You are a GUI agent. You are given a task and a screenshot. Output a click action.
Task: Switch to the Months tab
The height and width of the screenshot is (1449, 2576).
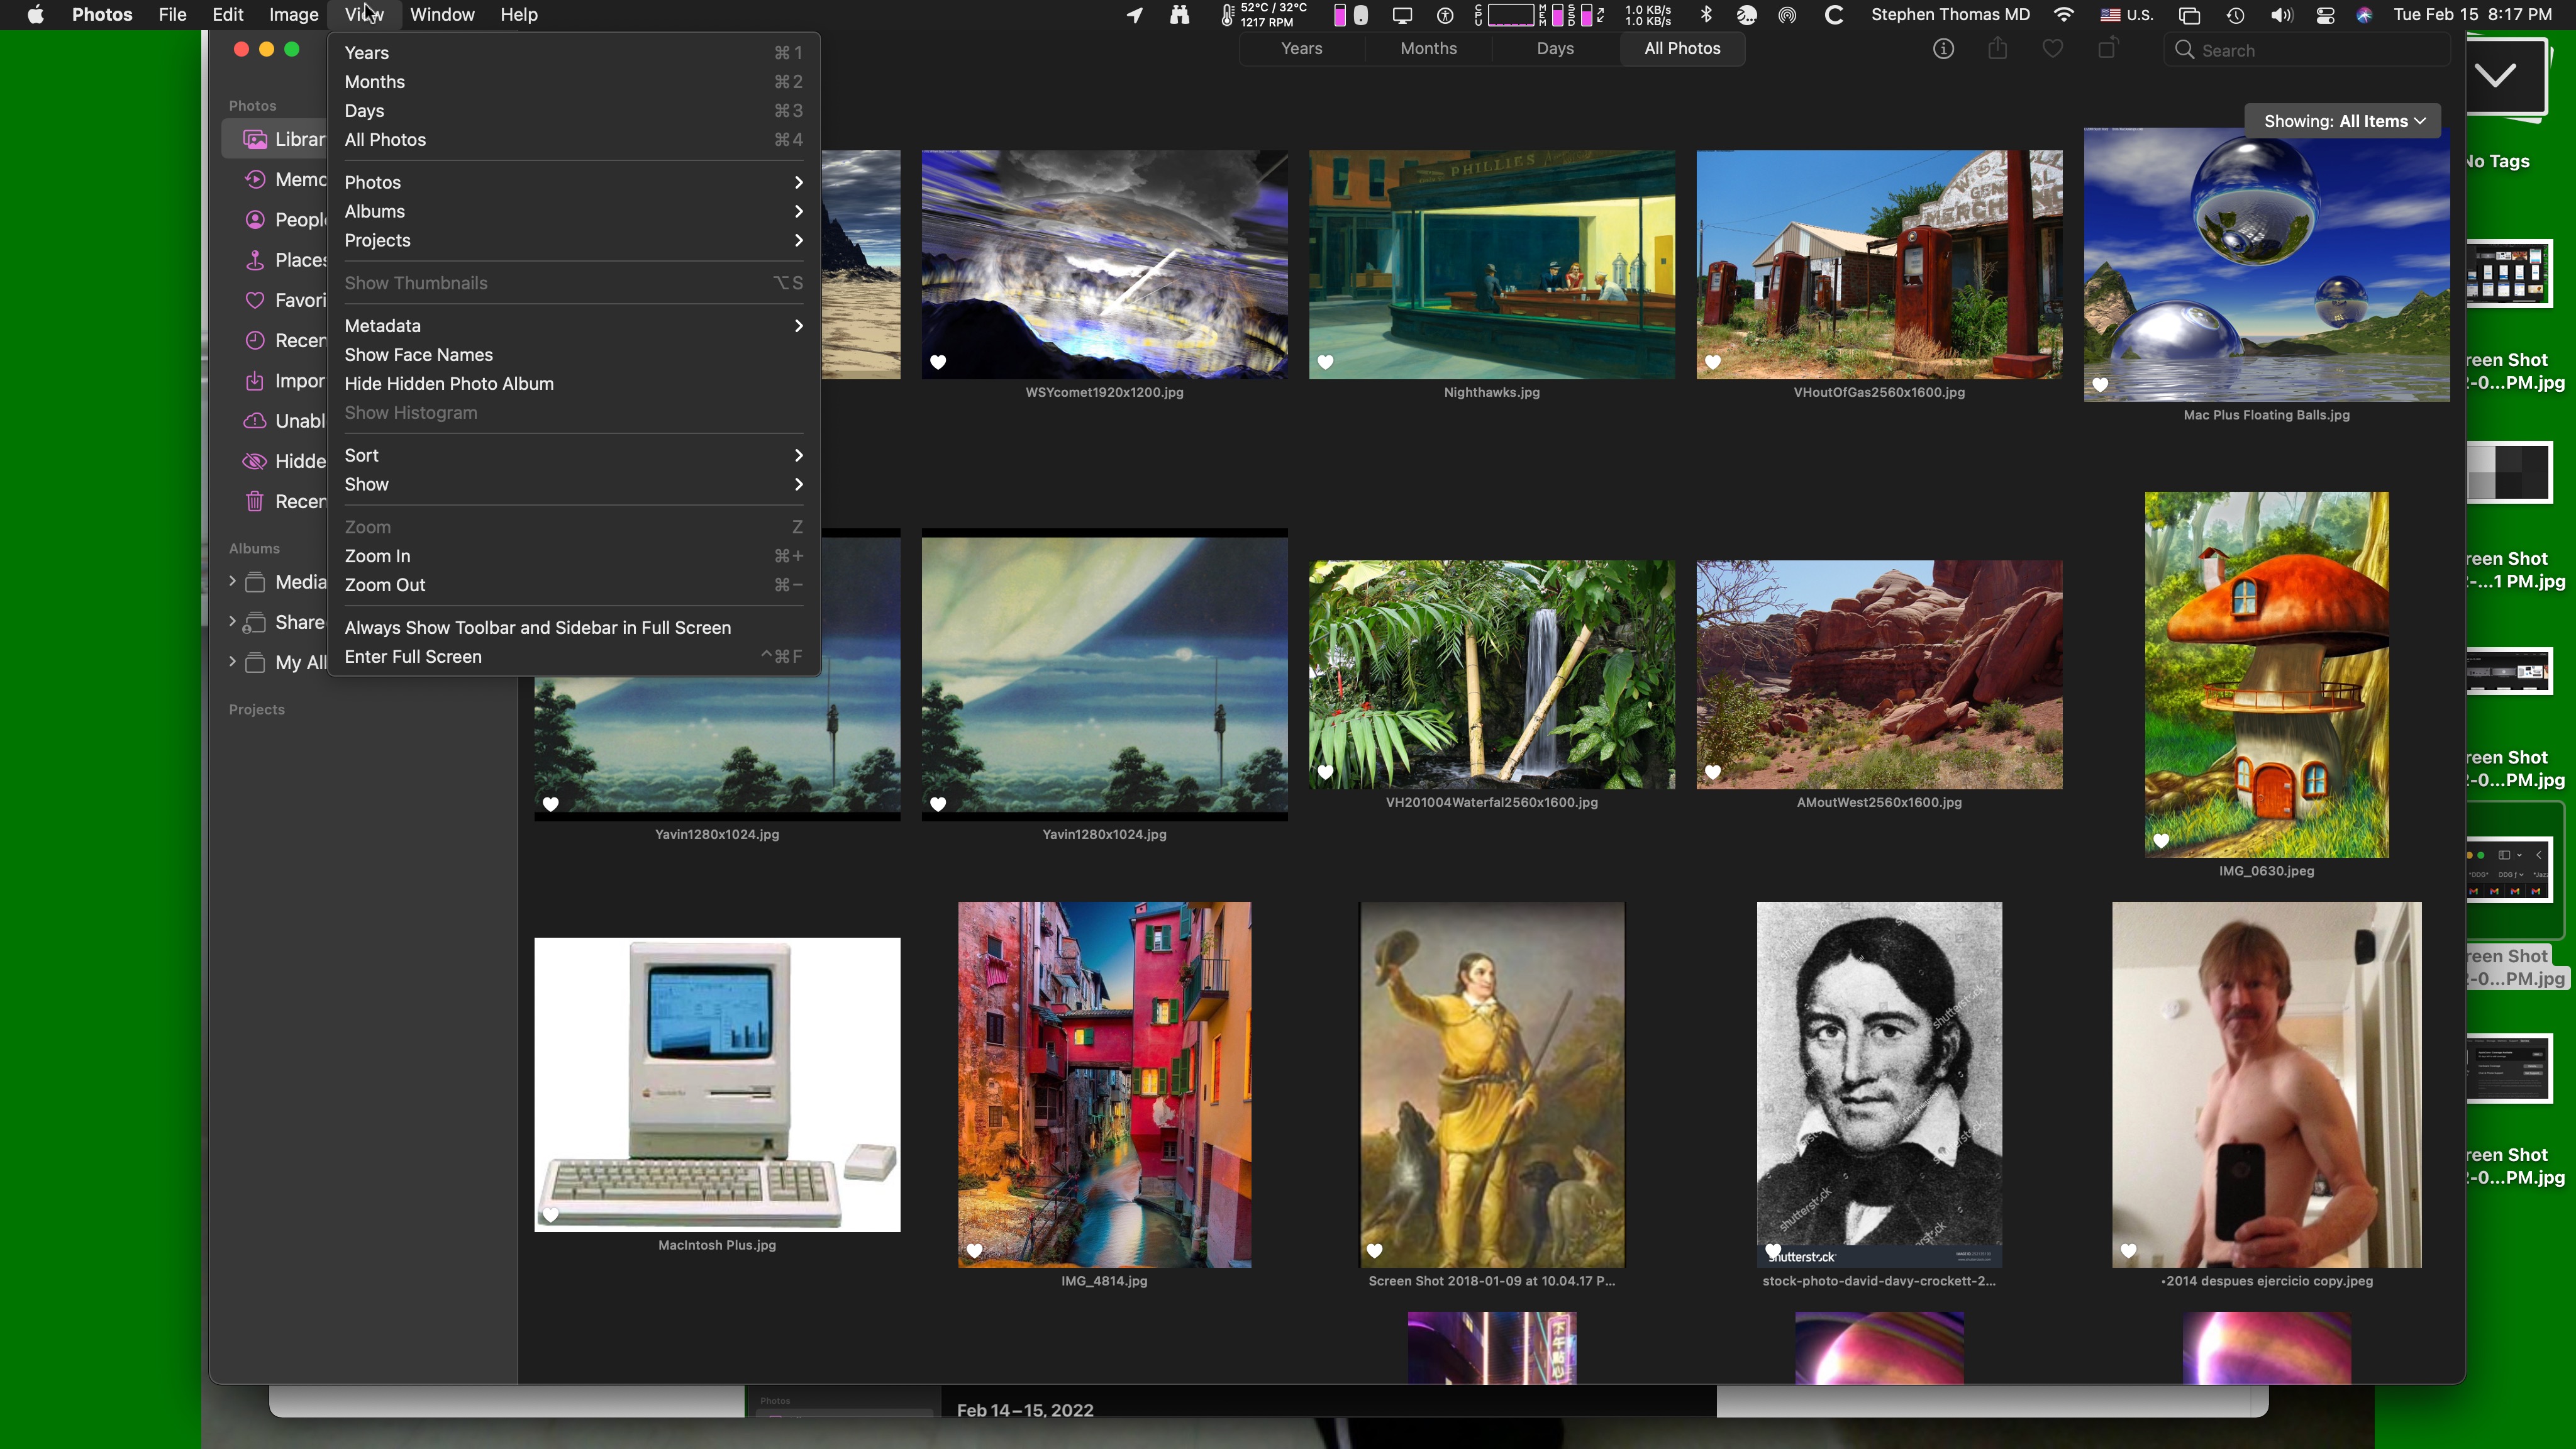click(x=1428, y=49)
